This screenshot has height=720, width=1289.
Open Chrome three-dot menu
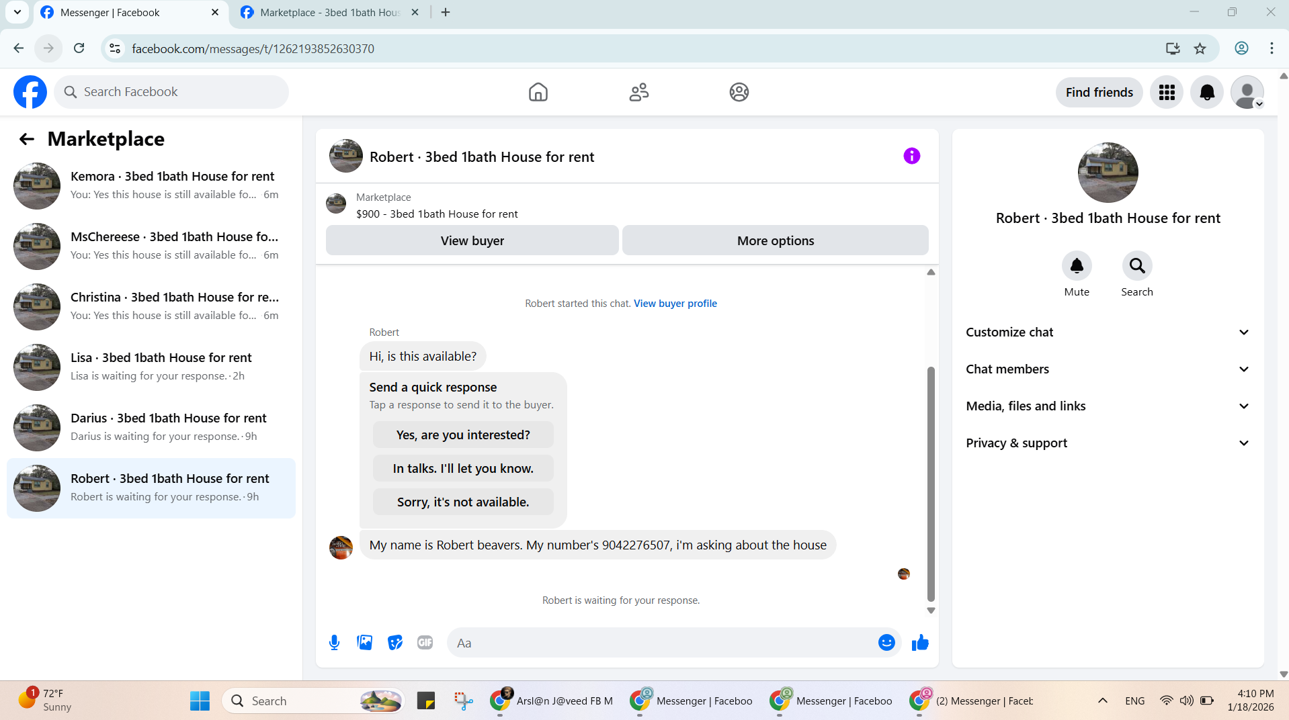click(x=1272, y=48)
